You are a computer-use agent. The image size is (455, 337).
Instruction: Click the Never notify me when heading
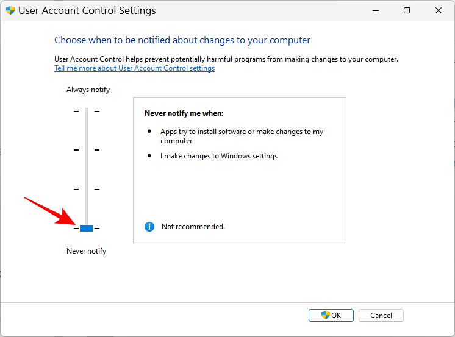[184, 113]
